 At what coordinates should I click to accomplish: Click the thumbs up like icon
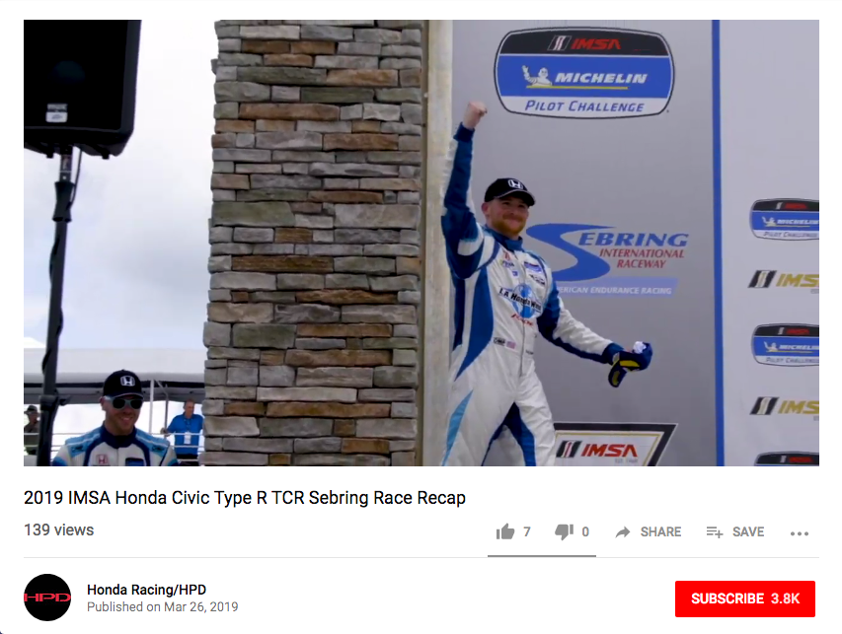504,531
